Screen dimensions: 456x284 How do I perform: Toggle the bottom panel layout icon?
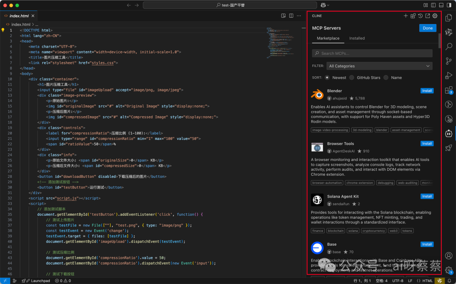(441, 5)
